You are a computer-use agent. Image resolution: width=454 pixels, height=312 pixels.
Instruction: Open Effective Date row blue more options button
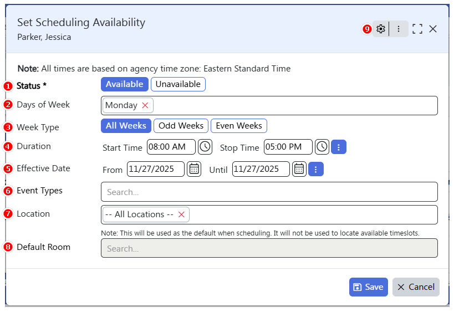[316, 170]
